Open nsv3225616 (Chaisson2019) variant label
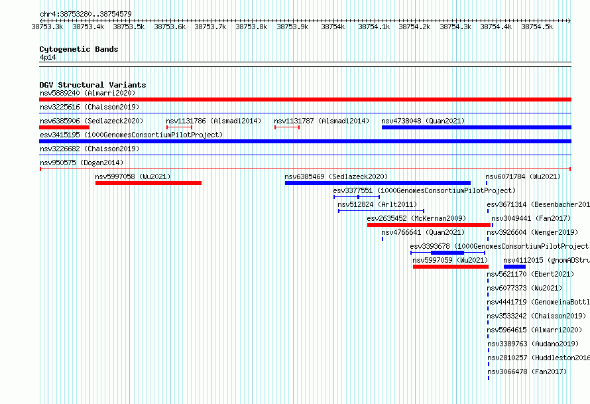Screen dimensions: 590x404 89,107
